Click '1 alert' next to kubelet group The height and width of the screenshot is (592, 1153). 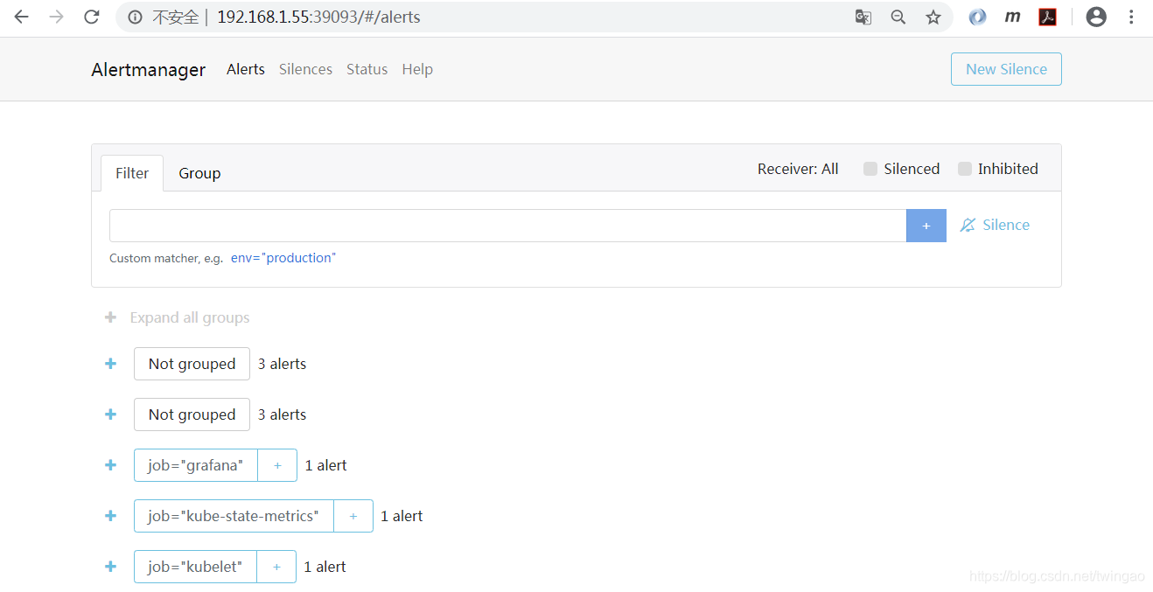[325, 567]
